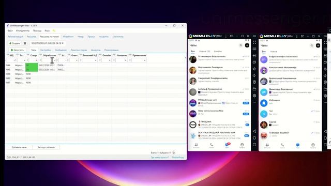
Task: Click the Создать button
Action: coord(14,43)
